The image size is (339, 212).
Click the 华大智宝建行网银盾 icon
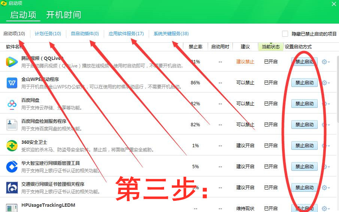click(12, 167)
